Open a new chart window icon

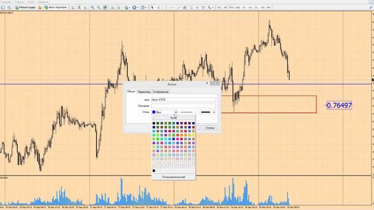coord(3,8)
